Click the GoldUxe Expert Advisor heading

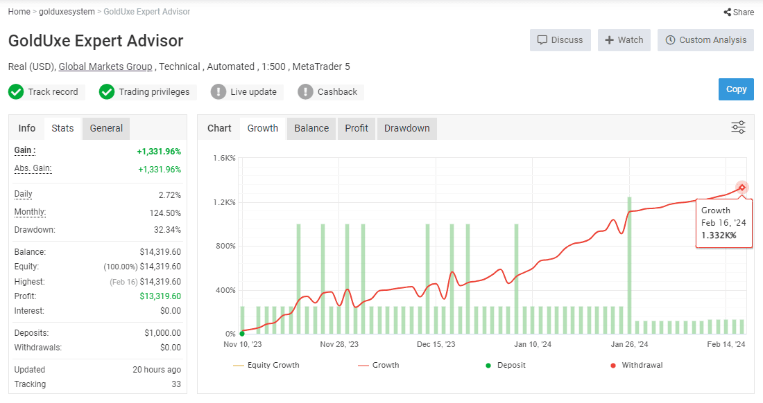(96, 41)
